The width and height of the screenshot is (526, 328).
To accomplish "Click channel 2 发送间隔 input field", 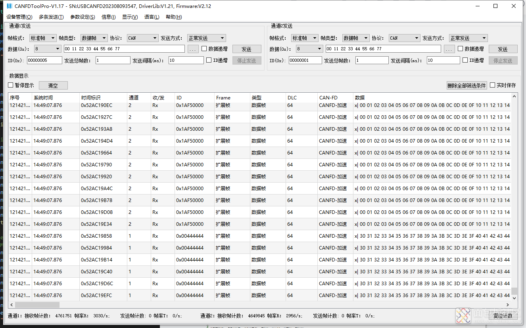I will tap(443, 60).
